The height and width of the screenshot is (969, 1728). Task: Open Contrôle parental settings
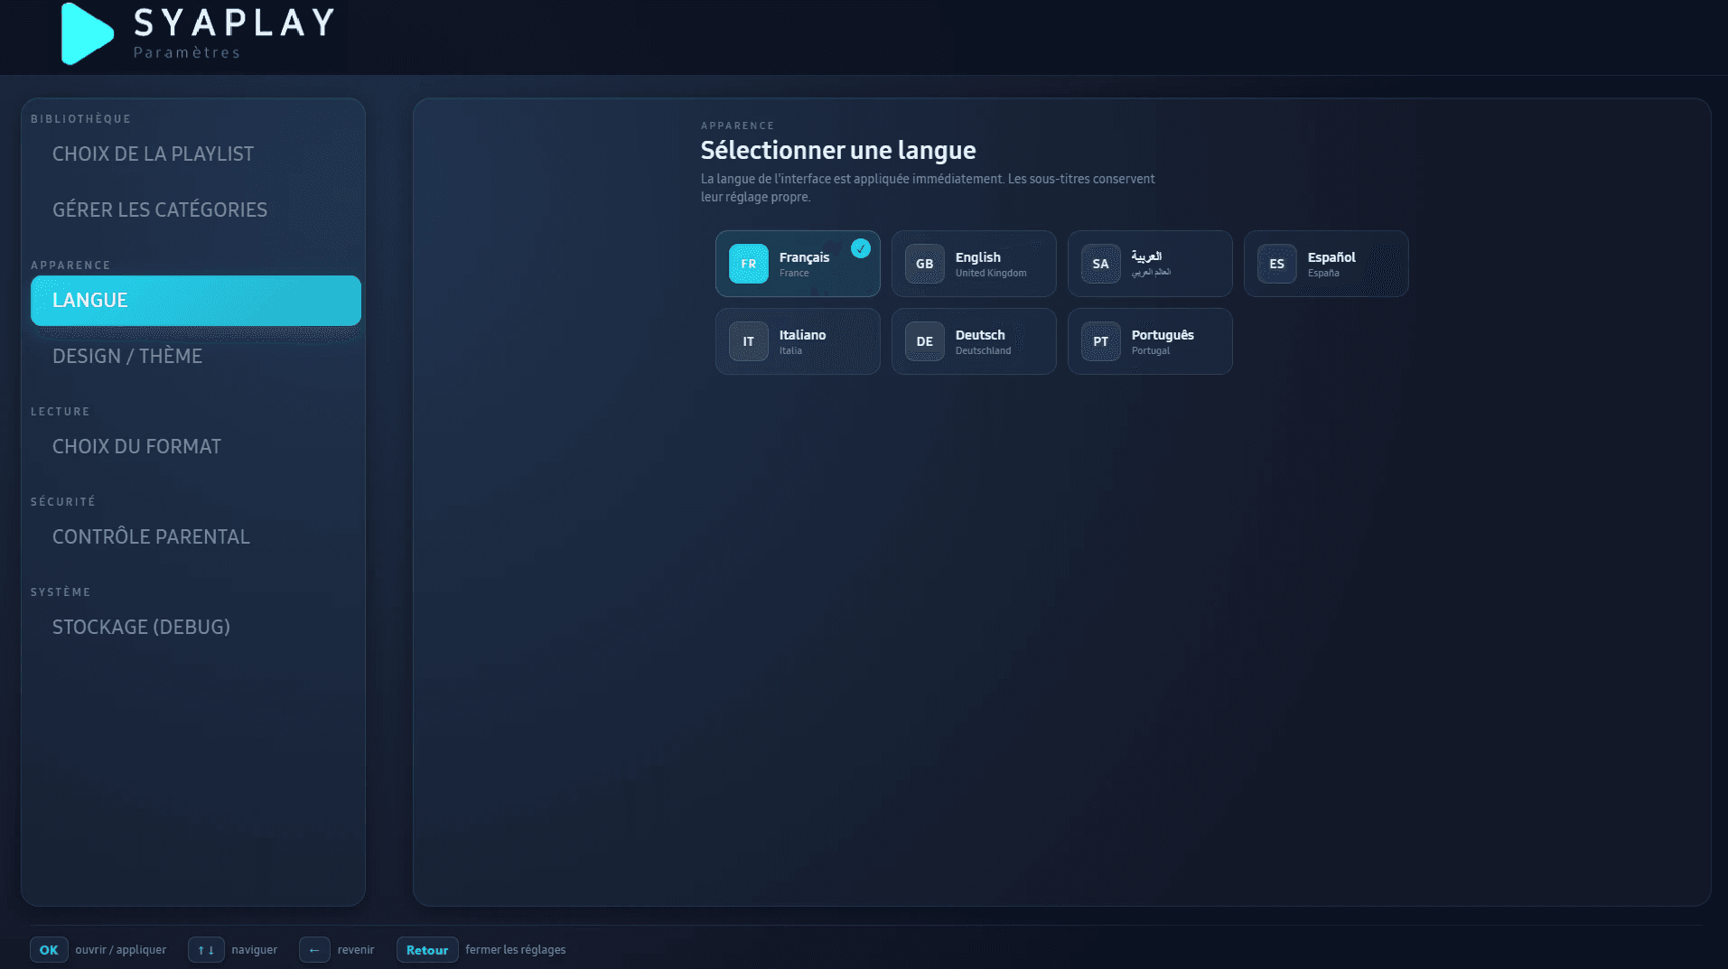click(x=196, y=537)
